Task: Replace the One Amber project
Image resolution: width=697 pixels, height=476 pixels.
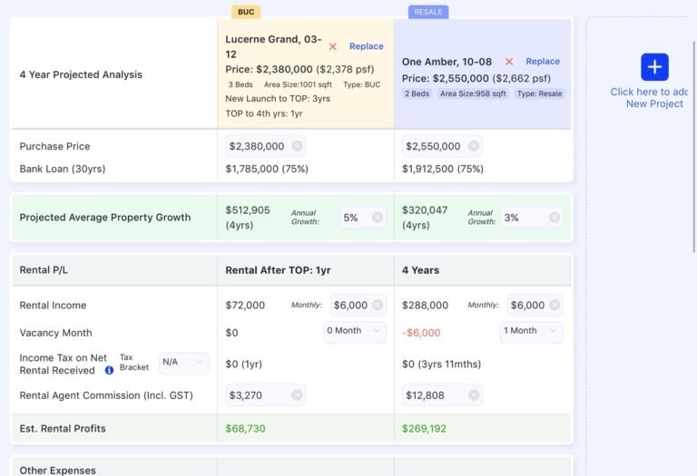Action: (543, 62)
